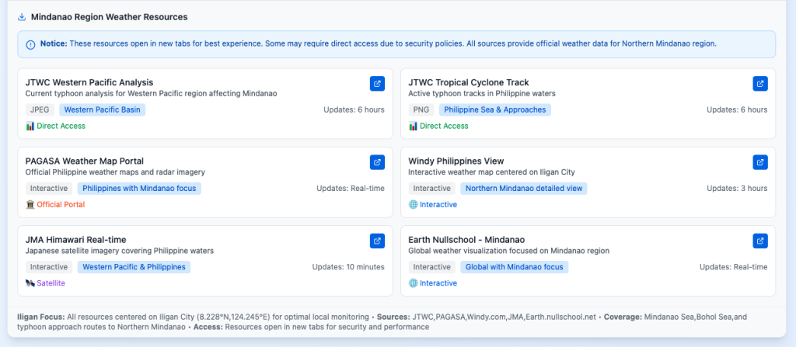796x347 pixels.
Task: Click the satellite icon under JMA Himawari Real-time
Action: point(30,283)
